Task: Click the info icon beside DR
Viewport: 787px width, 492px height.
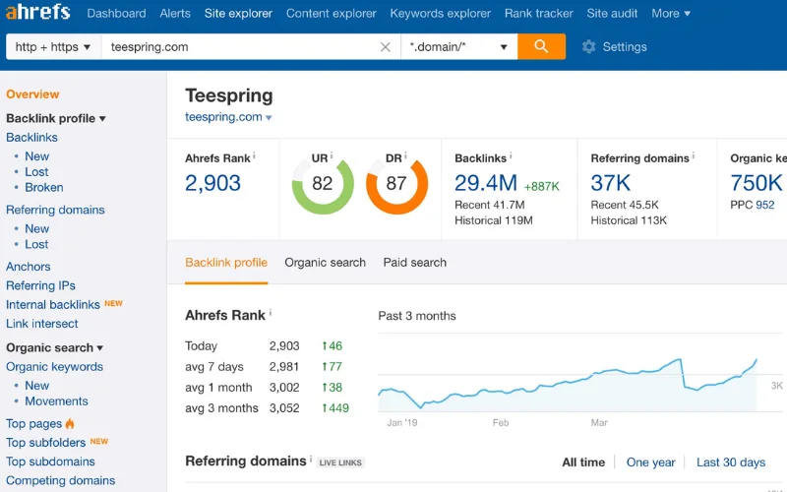Action: point(405,156)
